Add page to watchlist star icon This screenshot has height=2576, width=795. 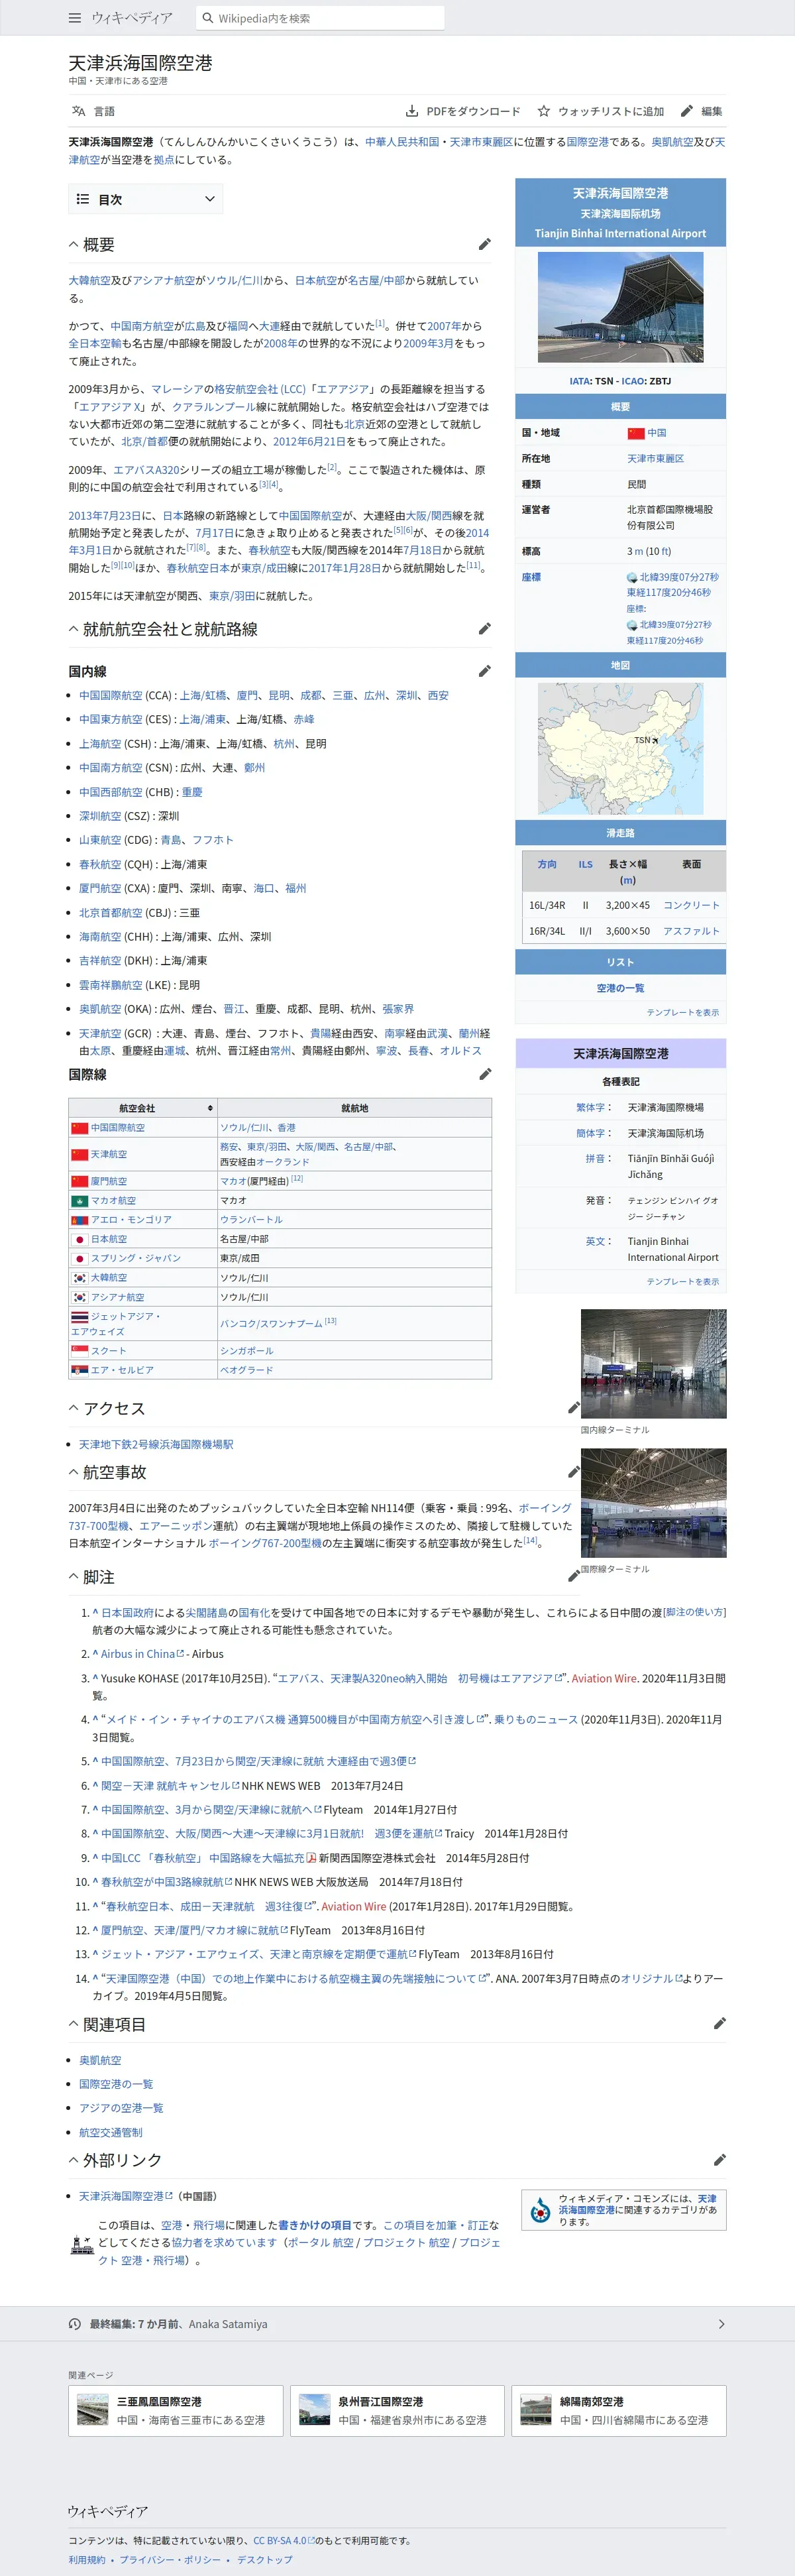coord(543,111)
